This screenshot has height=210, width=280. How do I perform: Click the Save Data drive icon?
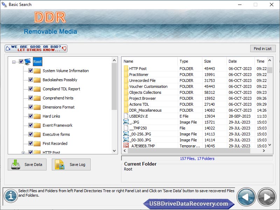[15, 164]
